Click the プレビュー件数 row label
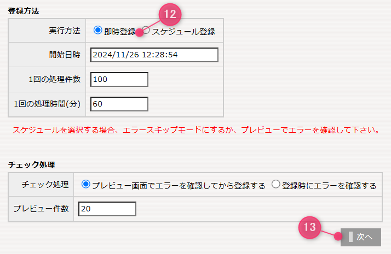 tap(41, 209)
